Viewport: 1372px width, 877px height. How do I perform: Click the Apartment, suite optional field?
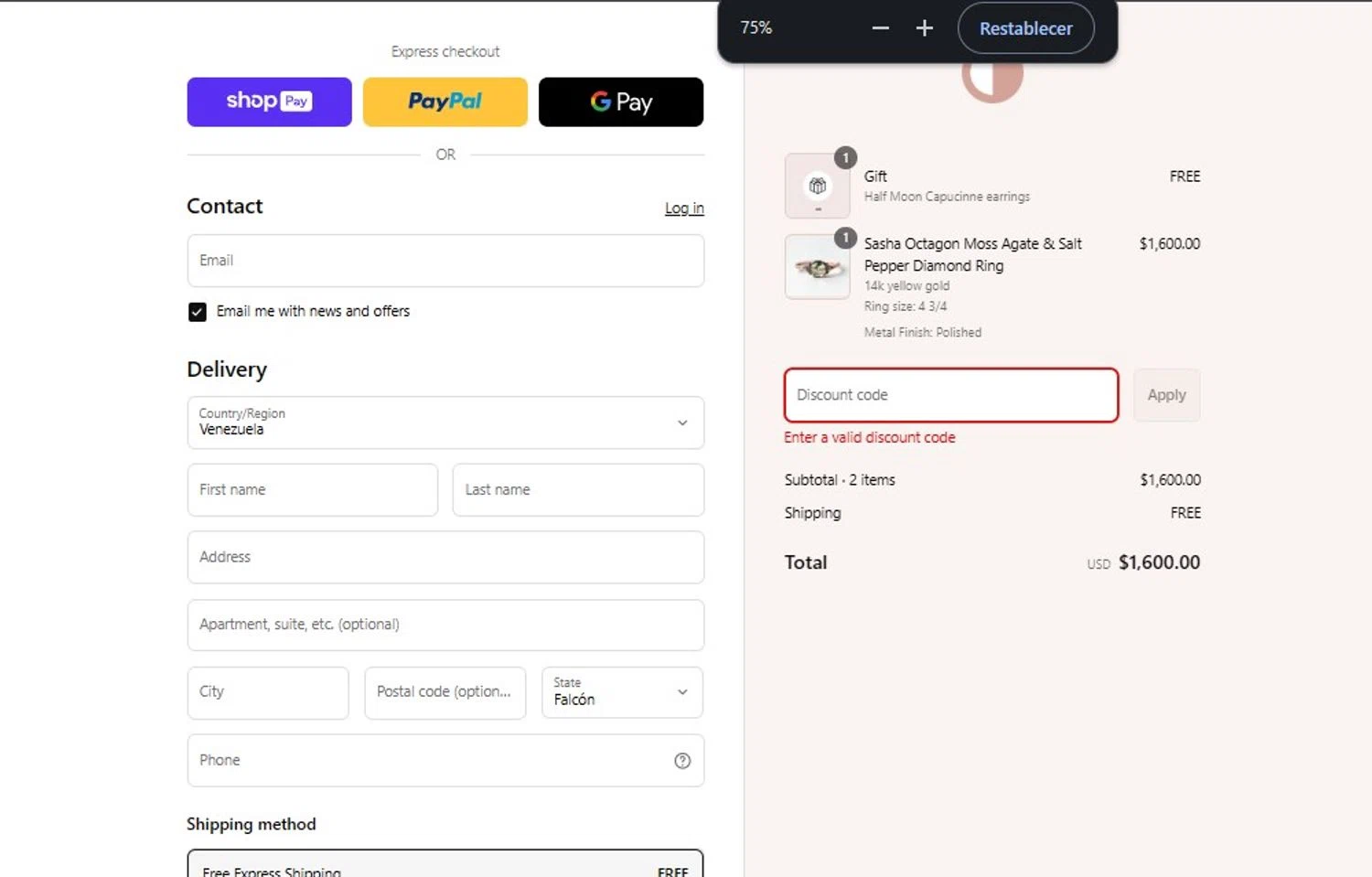(445, 625)
